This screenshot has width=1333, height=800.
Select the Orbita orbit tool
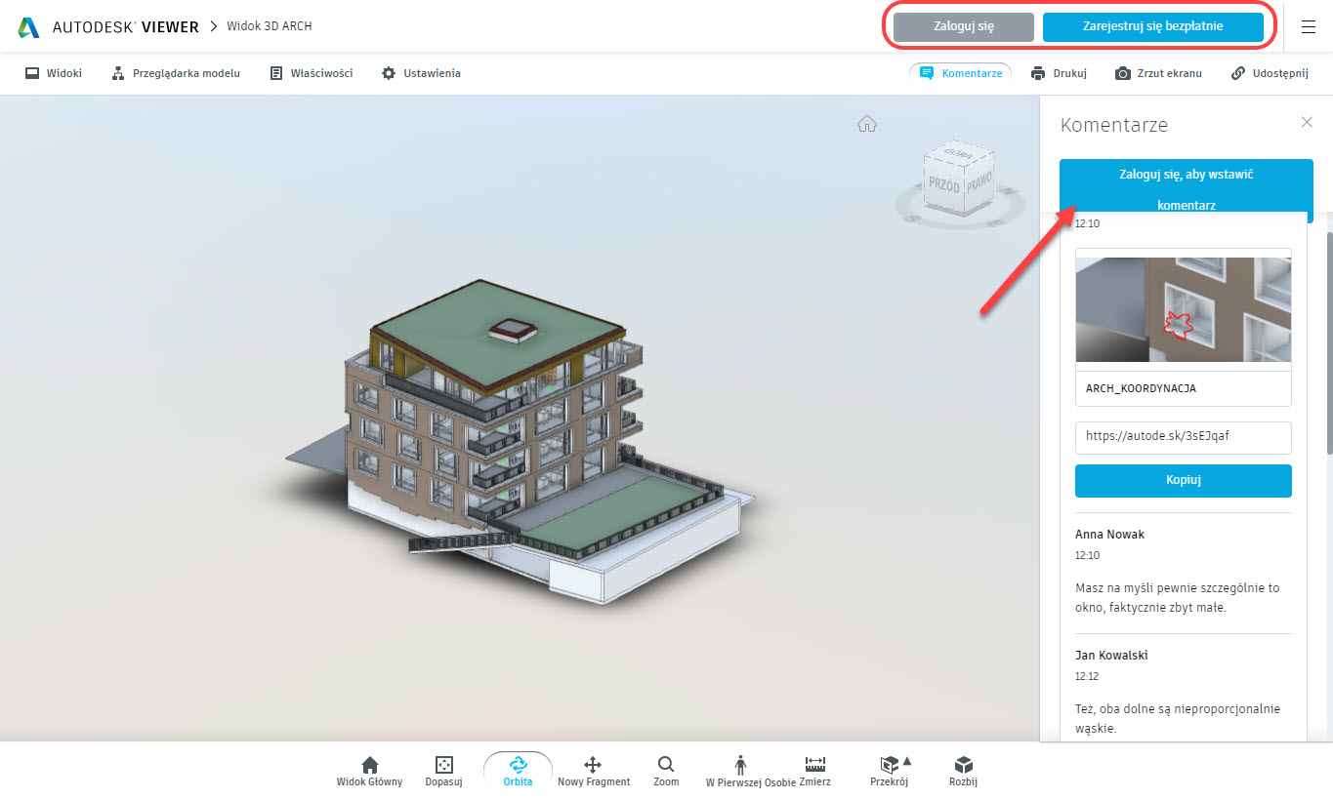[518, 770]
